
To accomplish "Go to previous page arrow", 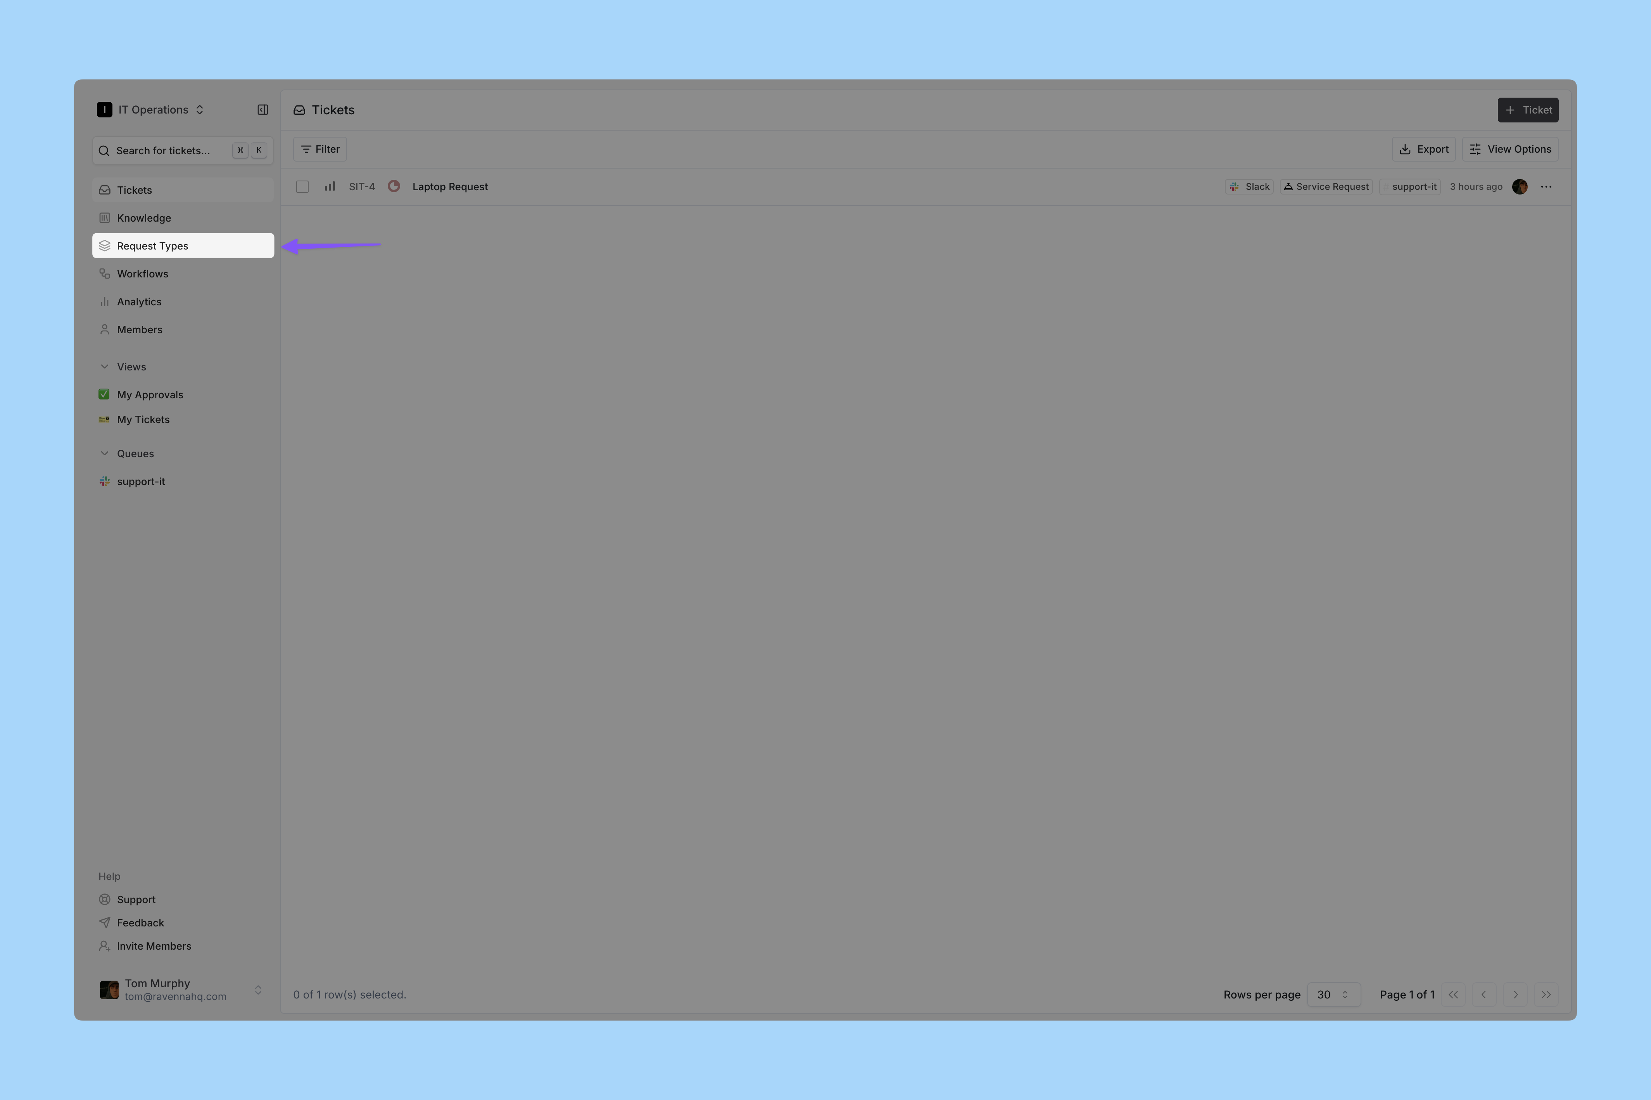I will click(x=1483, y=995).
